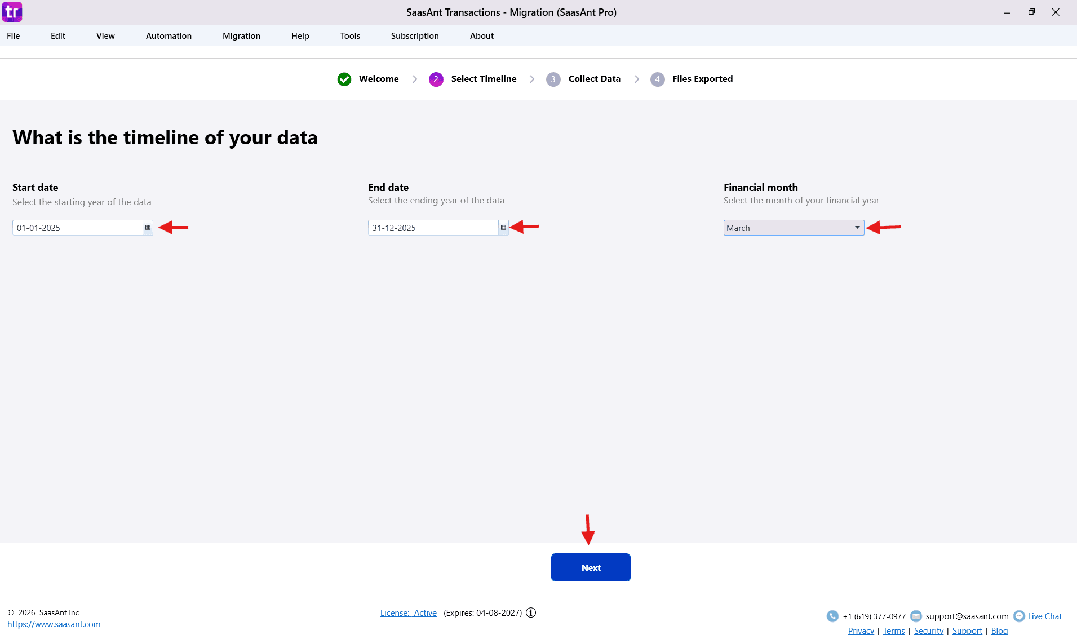Image resolution: width=1077 pixels, height=635 pixels.
Task: Open the Edit menu
Action: tap(58, 35)
